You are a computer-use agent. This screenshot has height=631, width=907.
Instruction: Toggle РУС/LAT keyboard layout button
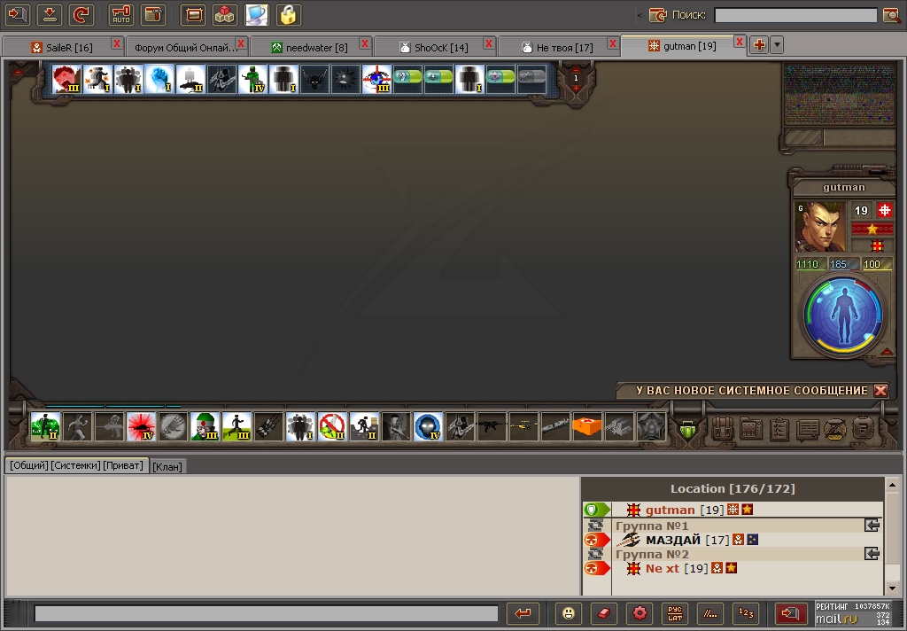(x=674, y=613)
